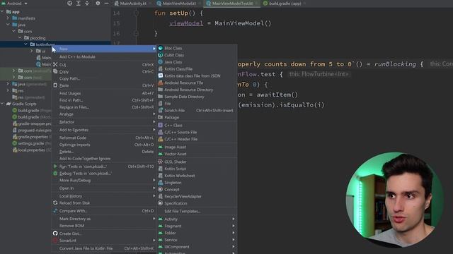This screenshot has height=254, width=453.
Task: Open the Refactor submenu
Action: [104, 122]
